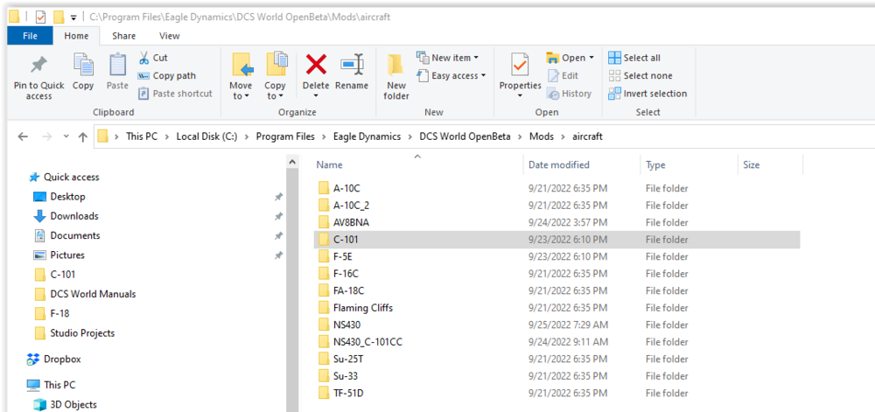Select the A-10C_2 folder

point(351,206)
